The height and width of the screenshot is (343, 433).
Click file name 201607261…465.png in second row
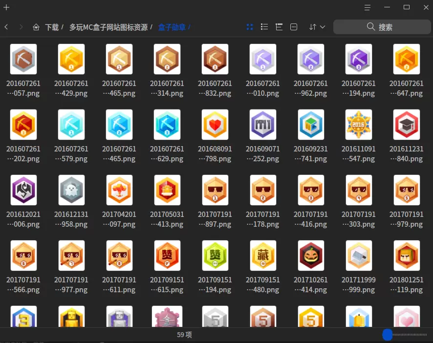pos(119,154)
